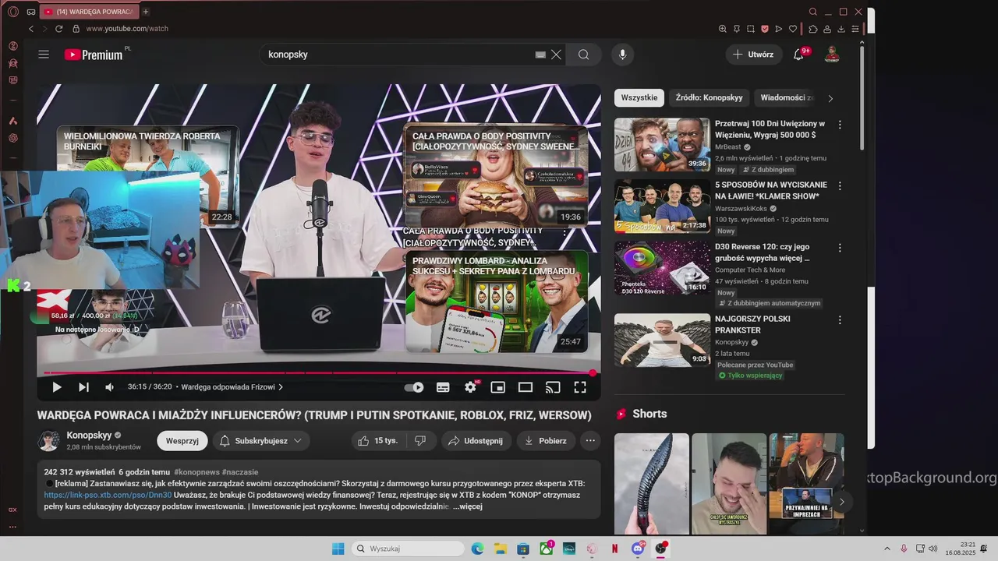This screenshot has height=561, width=998.
Task: Click the Wesprzyj button
Action: [182, 441]
